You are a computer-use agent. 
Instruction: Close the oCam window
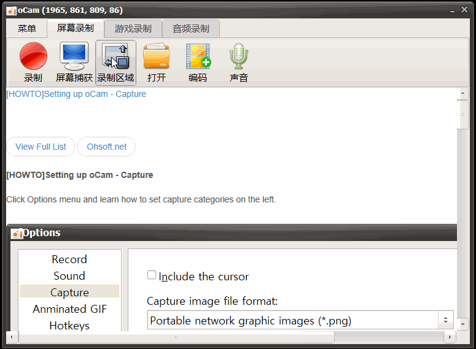[x=464, y=10]
